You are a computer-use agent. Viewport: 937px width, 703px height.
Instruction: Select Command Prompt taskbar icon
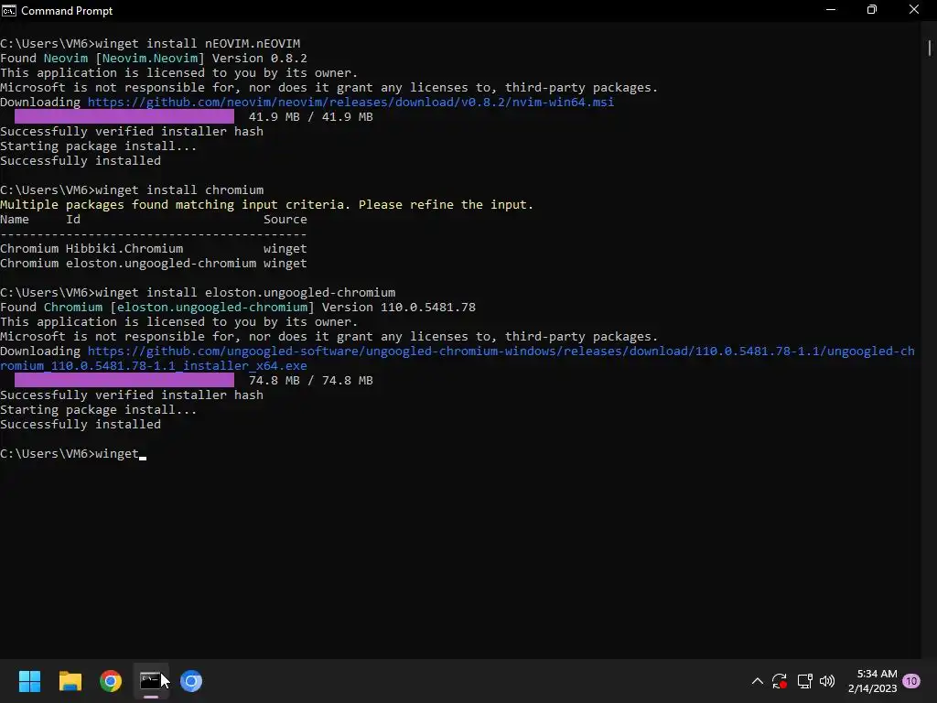[x=151, y=681]
